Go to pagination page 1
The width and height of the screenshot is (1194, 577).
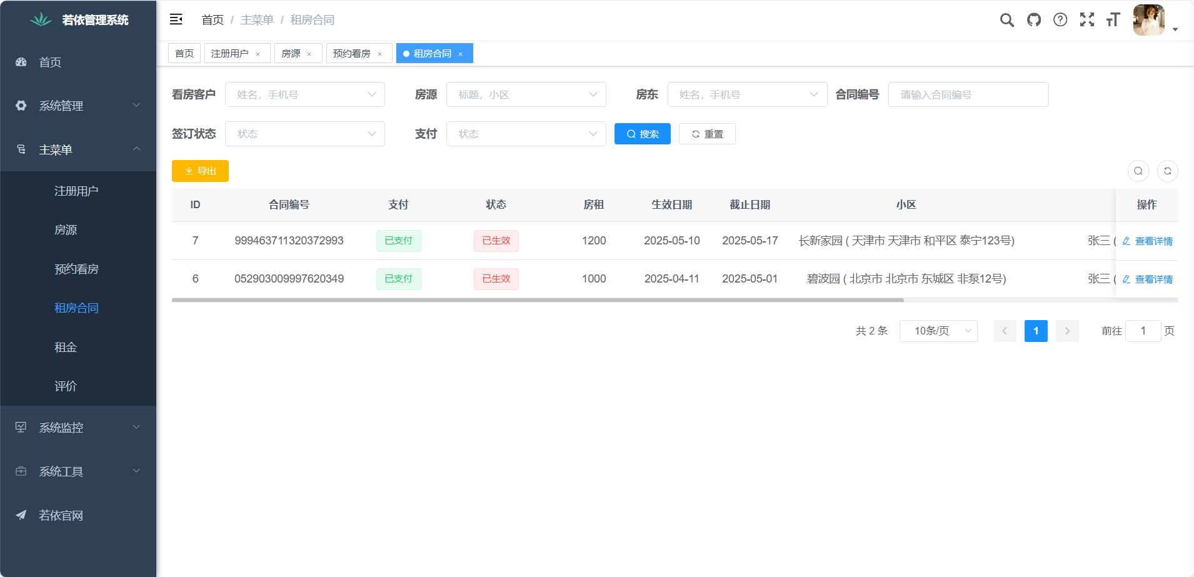(x=1036, y=331)
